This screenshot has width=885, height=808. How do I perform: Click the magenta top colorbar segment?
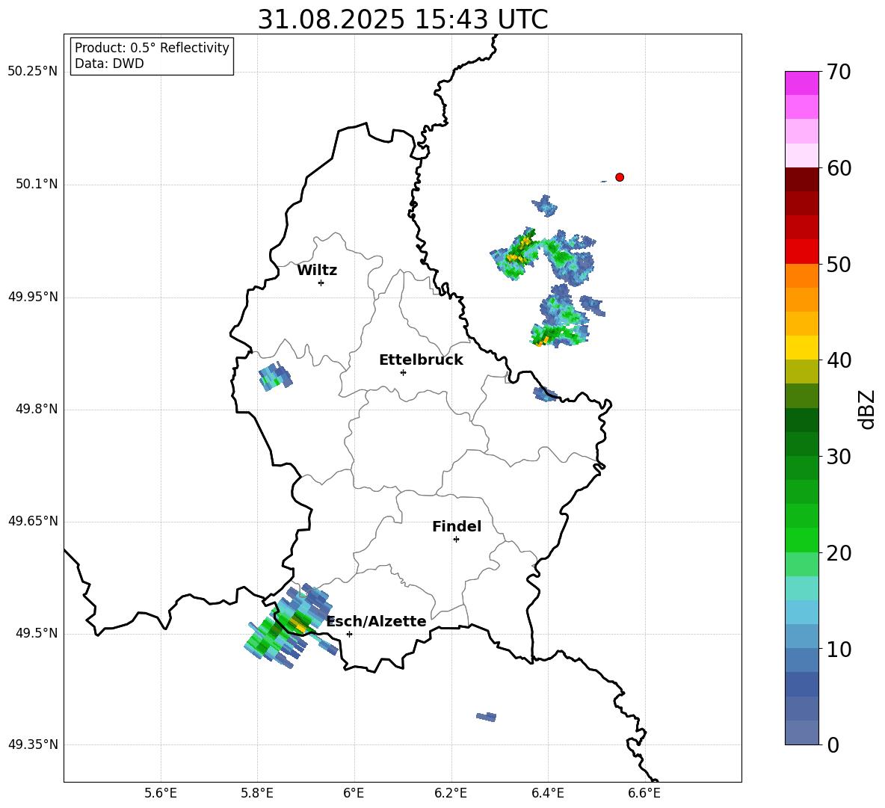coord(801,83)
